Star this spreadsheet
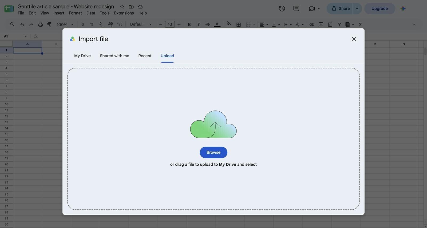427x228 pixels. [122, 7]
